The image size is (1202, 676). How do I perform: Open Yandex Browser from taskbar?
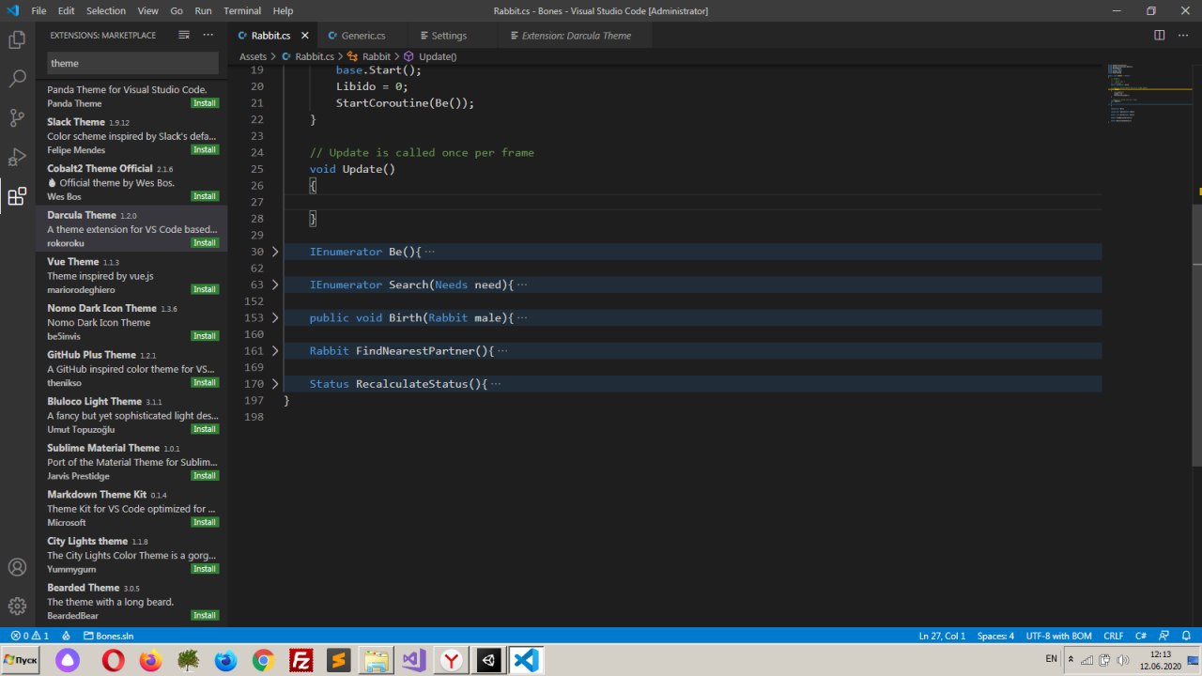[452, 660]
